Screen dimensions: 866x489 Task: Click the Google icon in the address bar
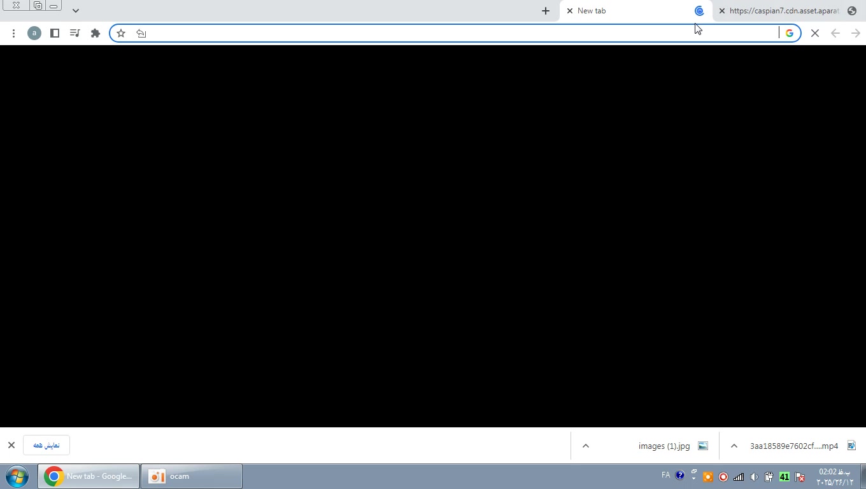790,33
